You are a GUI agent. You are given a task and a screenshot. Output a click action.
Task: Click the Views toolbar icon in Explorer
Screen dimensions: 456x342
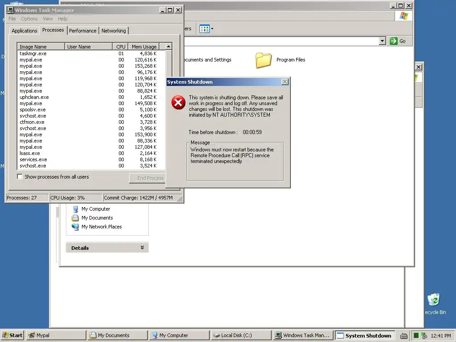(204, 29)
